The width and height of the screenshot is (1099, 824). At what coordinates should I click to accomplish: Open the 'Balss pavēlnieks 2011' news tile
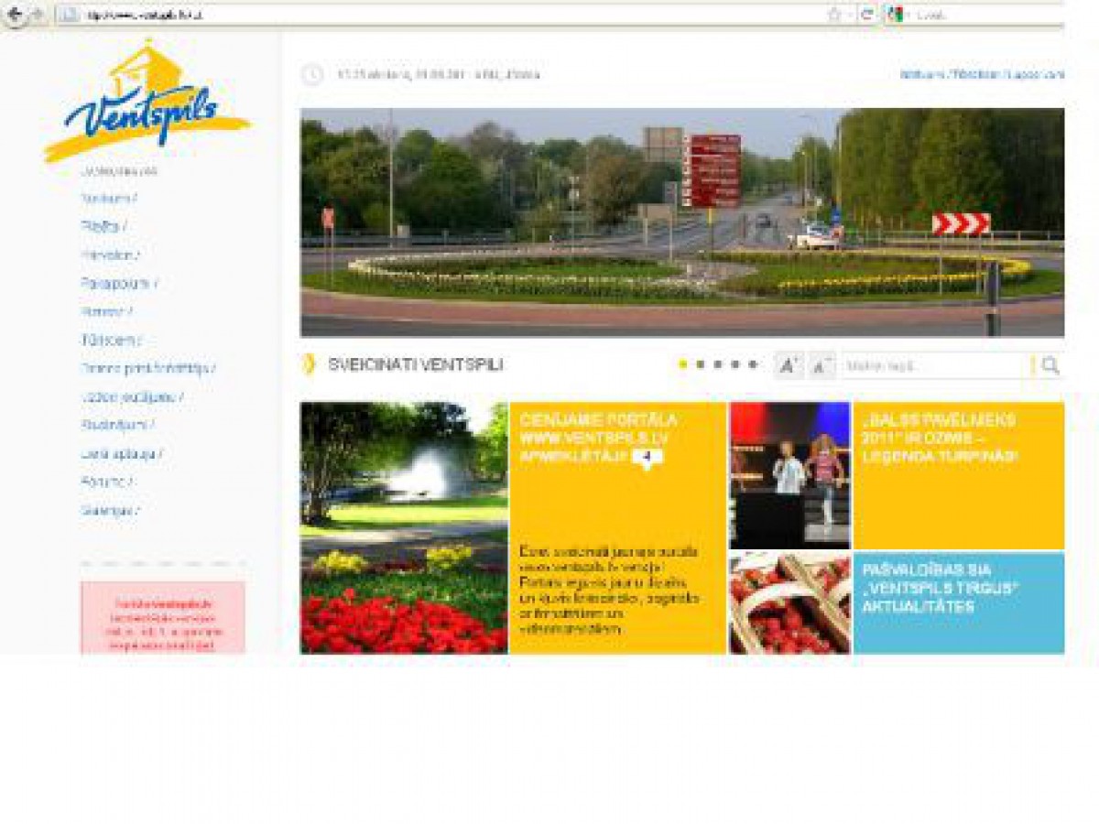click(x=958, y=474)
